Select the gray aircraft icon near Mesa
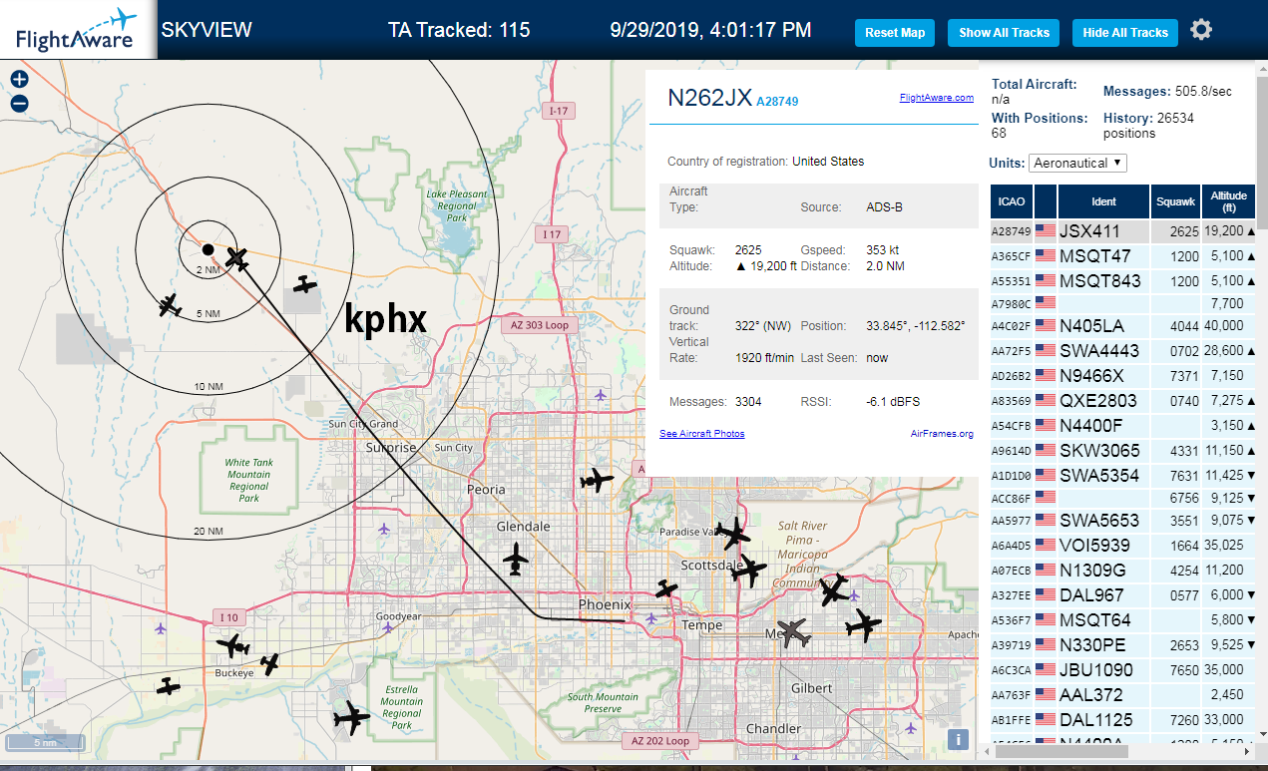This screenshot has width=1268, height=771. click(793, 632)
